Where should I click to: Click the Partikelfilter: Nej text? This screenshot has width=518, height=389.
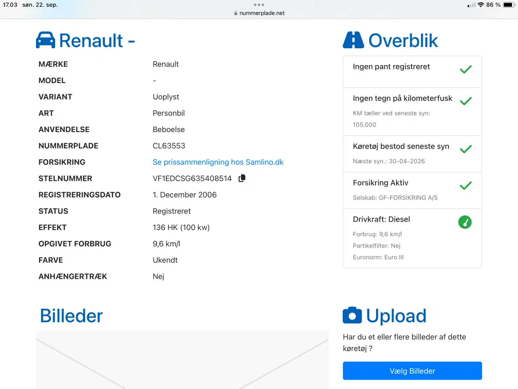[377, 246]
